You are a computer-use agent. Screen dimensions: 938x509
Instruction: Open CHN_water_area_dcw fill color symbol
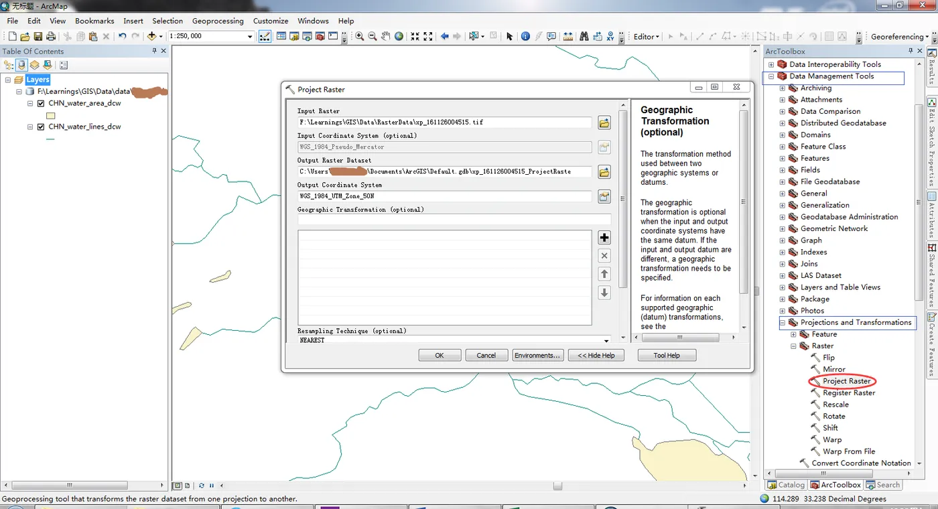point(51,115)
